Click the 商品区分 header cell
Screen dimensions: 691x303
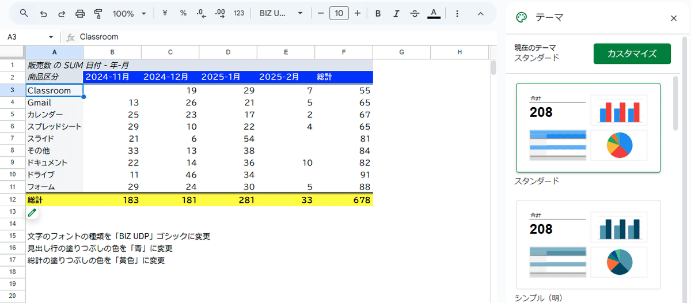pyautogui.click(x=55, y=77)
